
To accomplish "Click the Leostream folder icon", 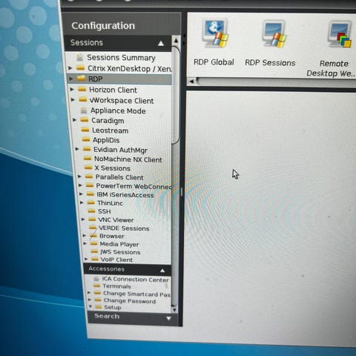I will click(x=85, y=130).
